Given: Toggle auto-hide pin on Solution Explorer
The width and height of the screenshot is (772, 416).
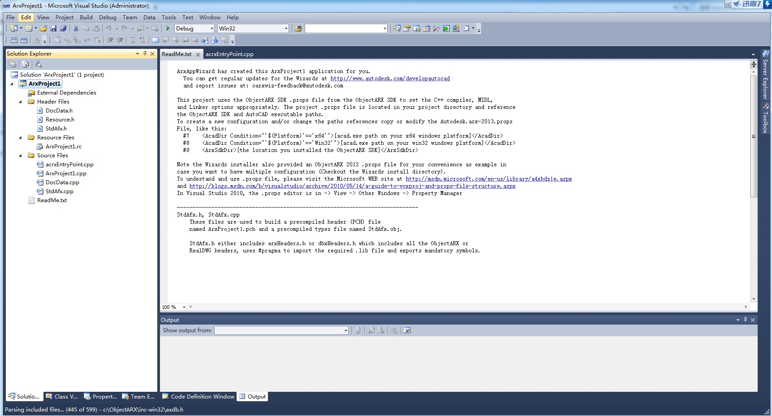Looking at the screenshot, I should tap(145, 53).
